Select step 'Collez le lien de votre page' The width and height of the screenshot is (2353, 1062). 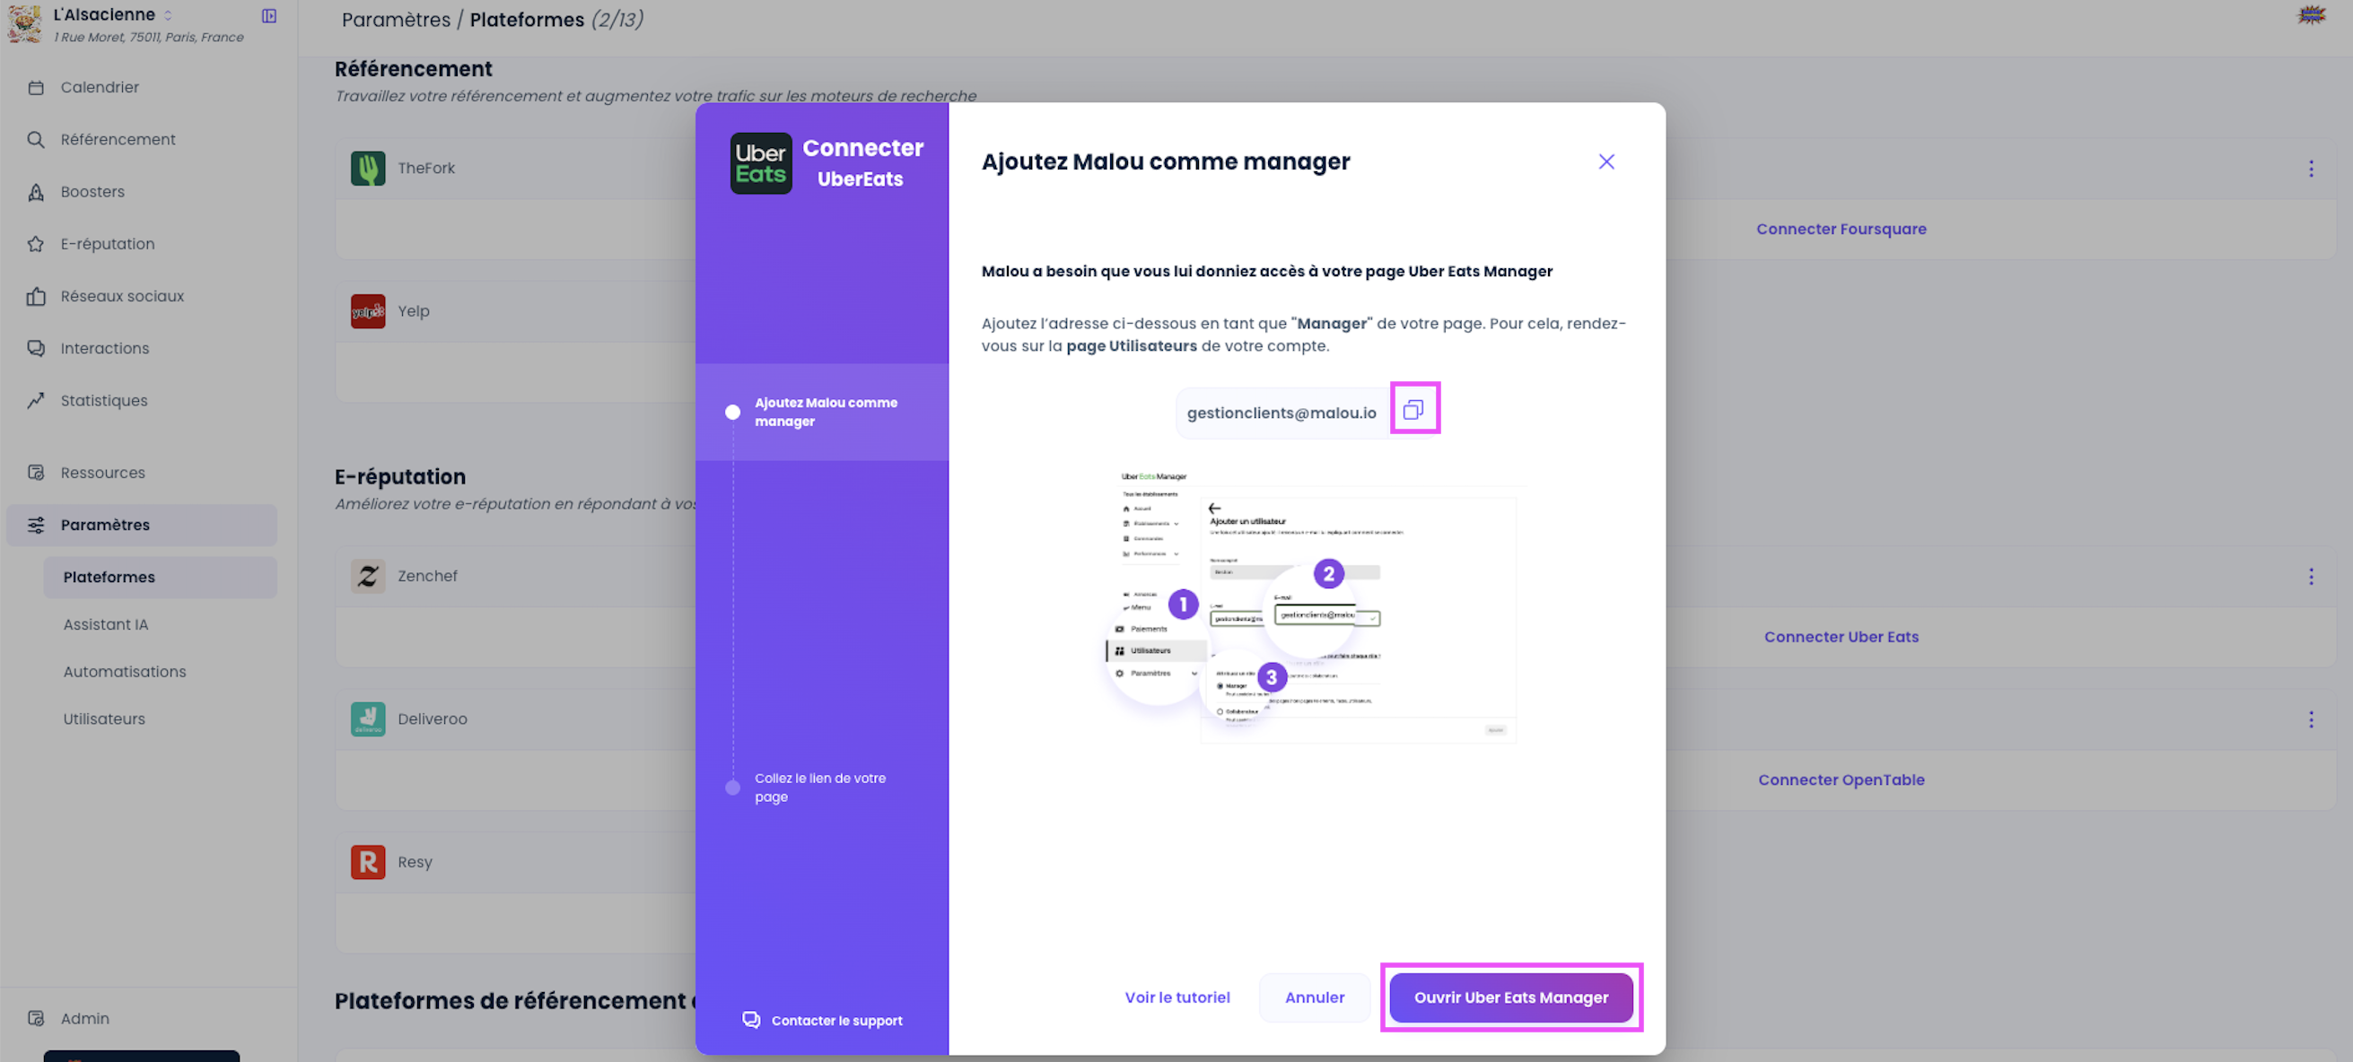click(x=819, y=788)
